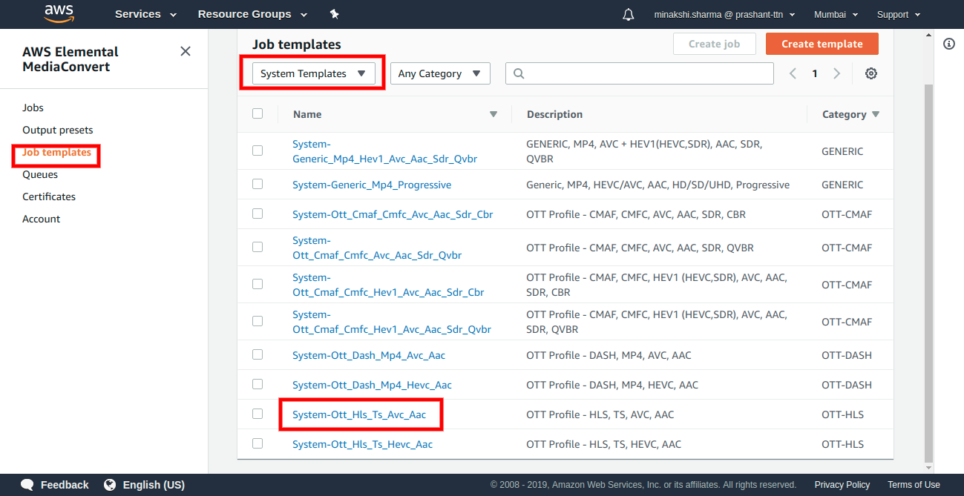The height and width of the screenshot is (496, 964).
Task: Go to next page arrow
Action: (837, 73)
